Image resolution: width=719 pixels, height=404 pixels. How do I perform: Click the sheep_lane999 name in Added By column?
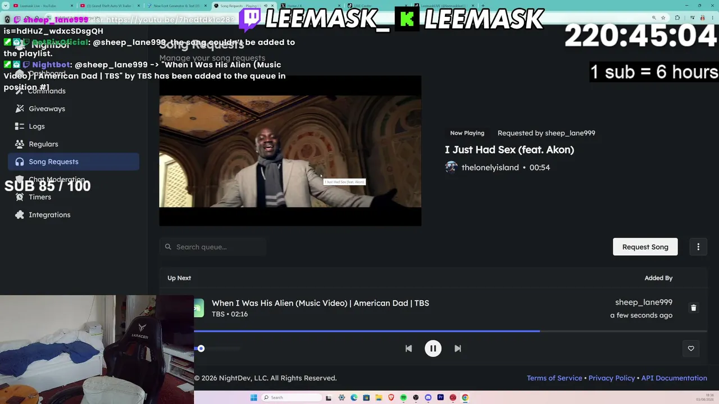644,302
